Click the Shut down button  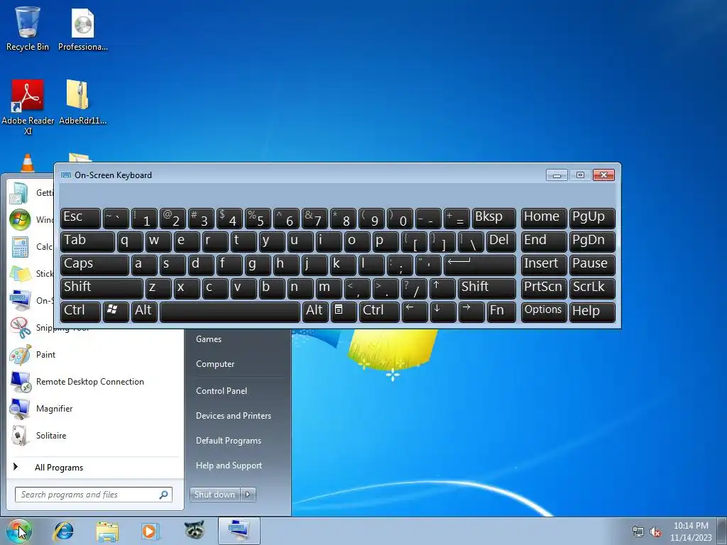[215, 495]
